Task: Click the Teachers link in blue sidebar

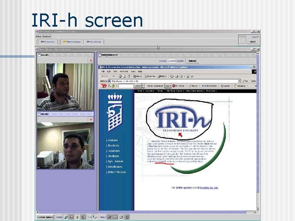Action: point(113,151)
